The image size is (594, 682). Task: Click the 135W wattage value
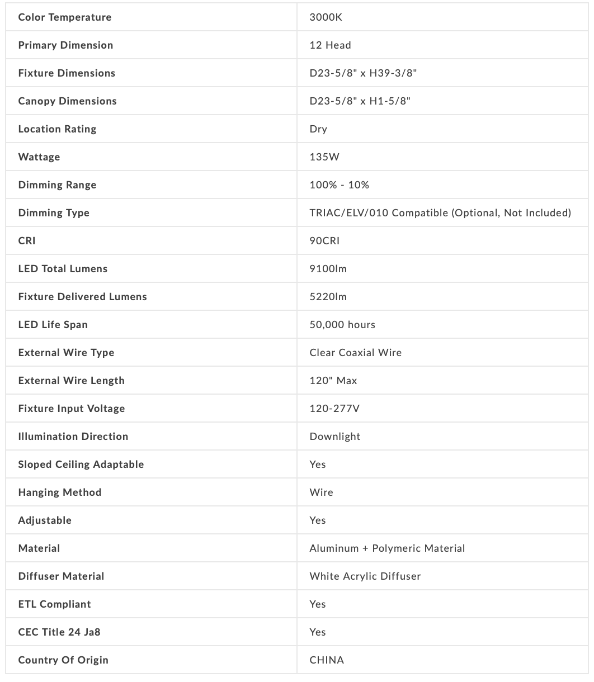[x=324, y=157]
